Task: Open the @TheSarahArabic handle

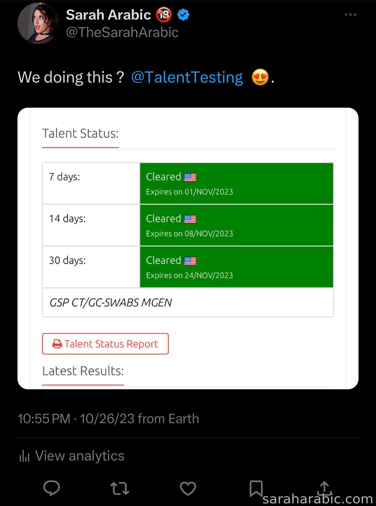Action: [x=122, y=32]
